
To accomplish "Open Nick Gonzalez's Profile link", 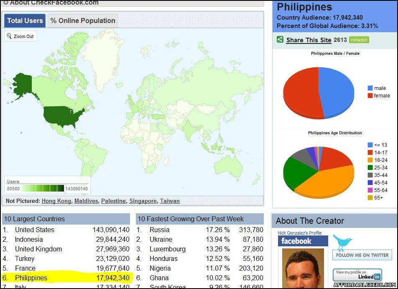I will point(299,233).
